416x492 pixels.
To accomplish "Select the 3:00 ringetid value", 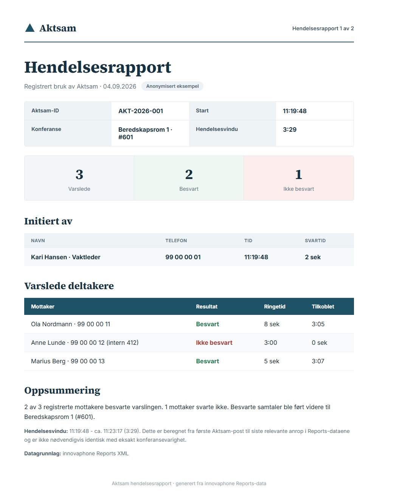I will pyautogui.click(x=270, y=343).
